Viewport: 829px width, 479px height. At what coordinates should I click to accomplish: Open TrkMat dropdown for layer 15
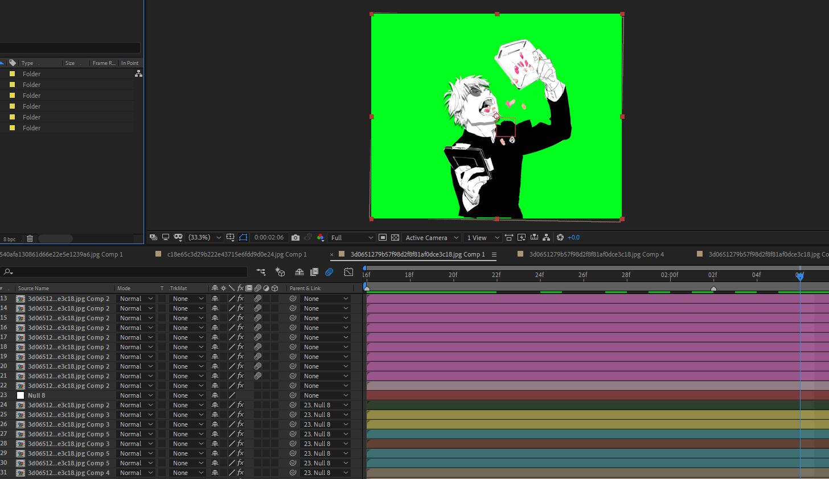[187, 318]
